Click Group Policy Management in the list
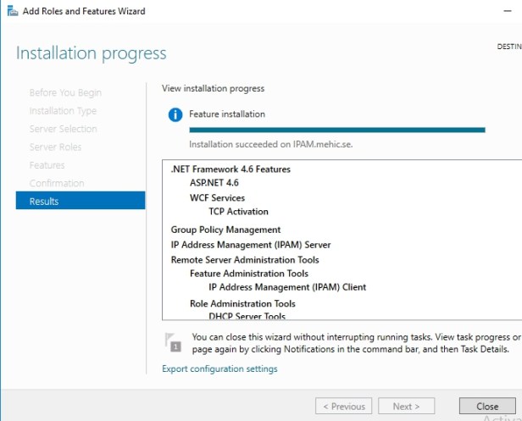The image size is (522, 421). (x=225, y=230)
